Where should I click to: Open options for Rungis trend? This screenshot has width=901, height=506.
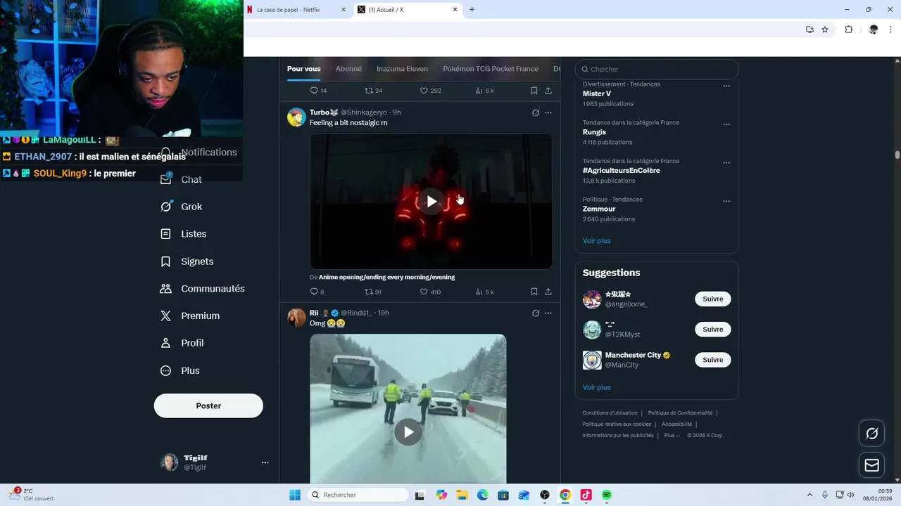click(x=726, y=124)
